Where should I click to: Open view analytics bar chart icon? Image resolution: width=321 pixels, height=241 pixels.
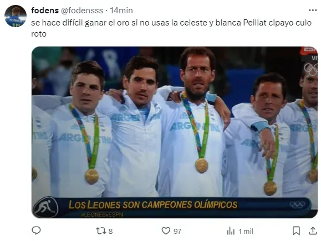pyautogui.click(x=231, y=231)
